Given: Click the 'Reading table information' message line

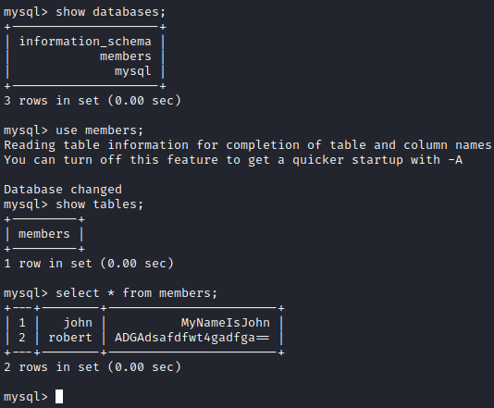Looking at the screenshot, I should (247, 145).
